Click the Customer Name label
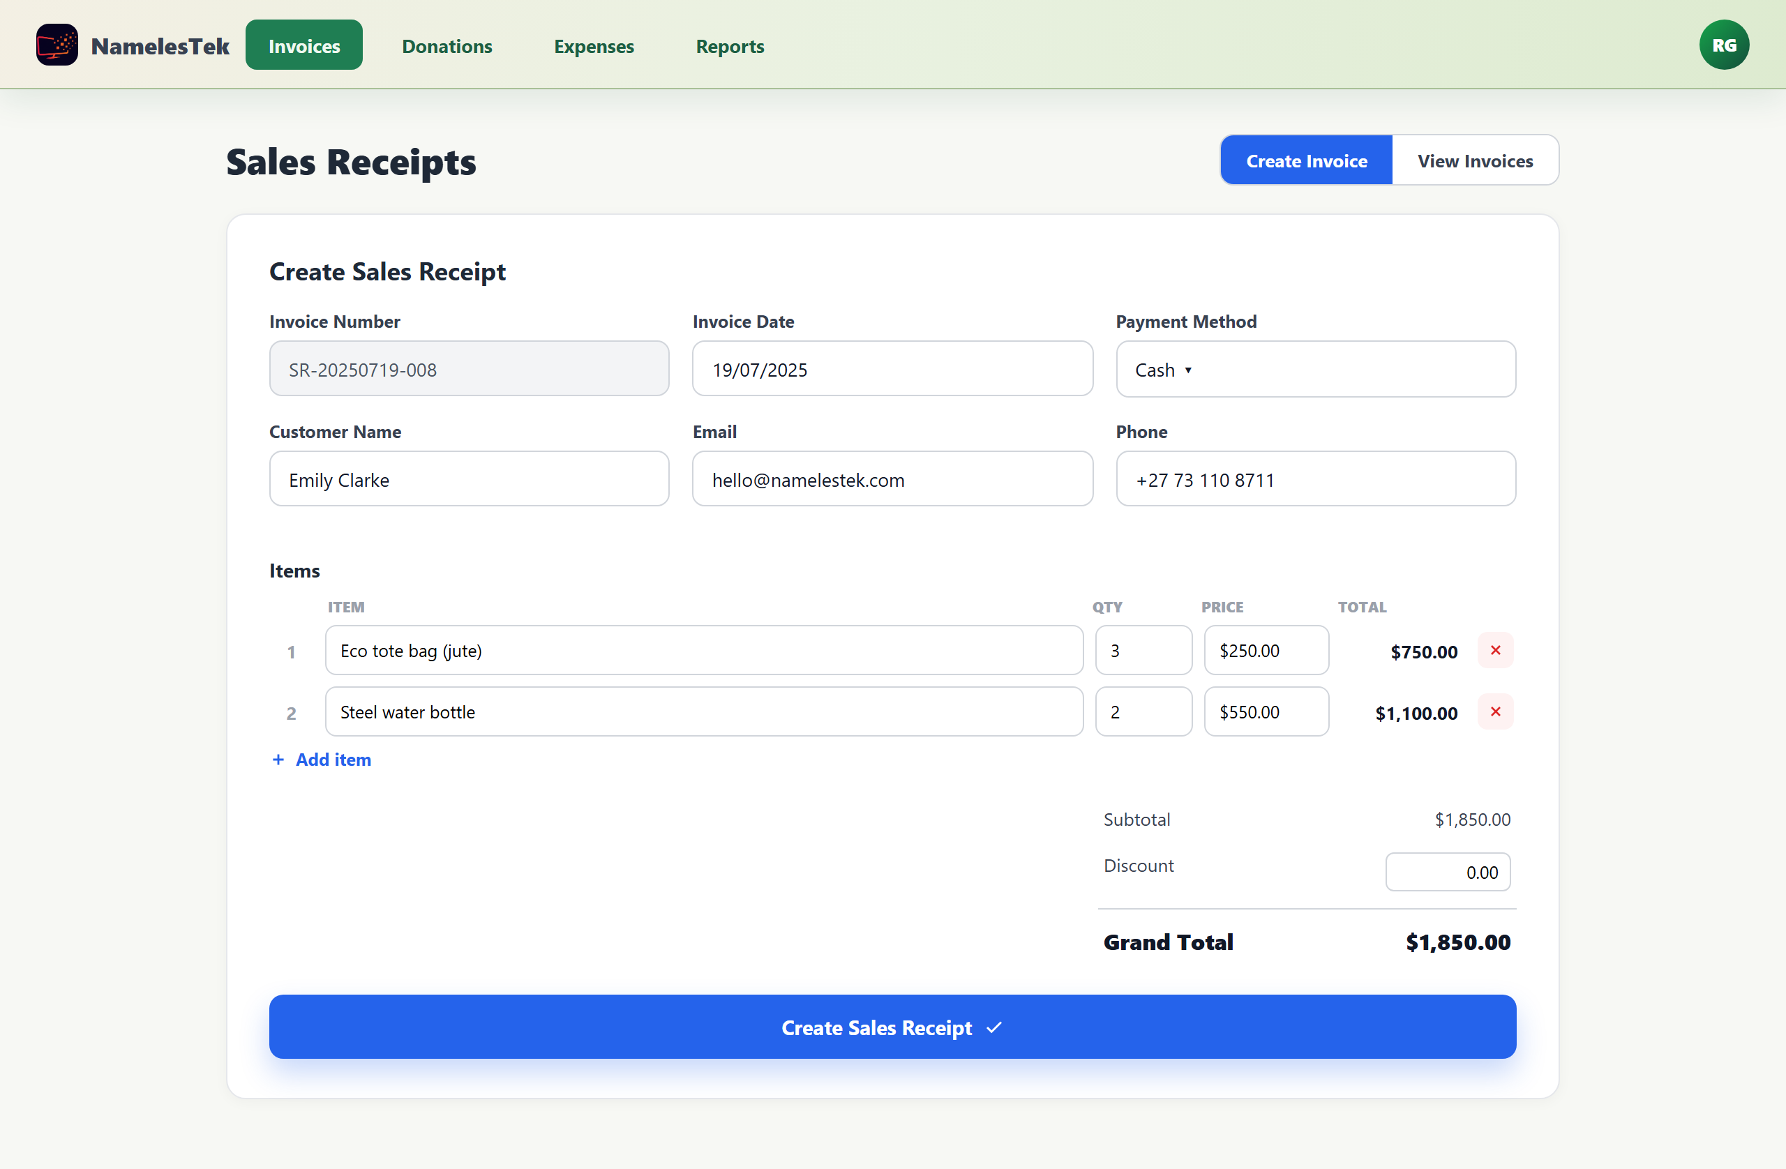Viewport: 1786px width, 1169px height. [x=335, y=432]
